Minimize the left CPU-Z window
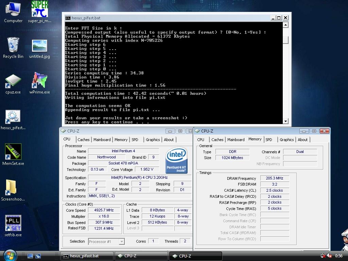The height and width of the screenshot is (261, 348). click(170, 131)
